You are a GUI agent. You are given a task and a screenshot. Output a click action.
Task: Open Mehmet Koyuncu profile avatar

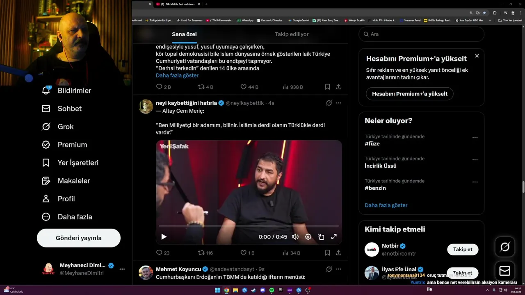click(146, 272)
